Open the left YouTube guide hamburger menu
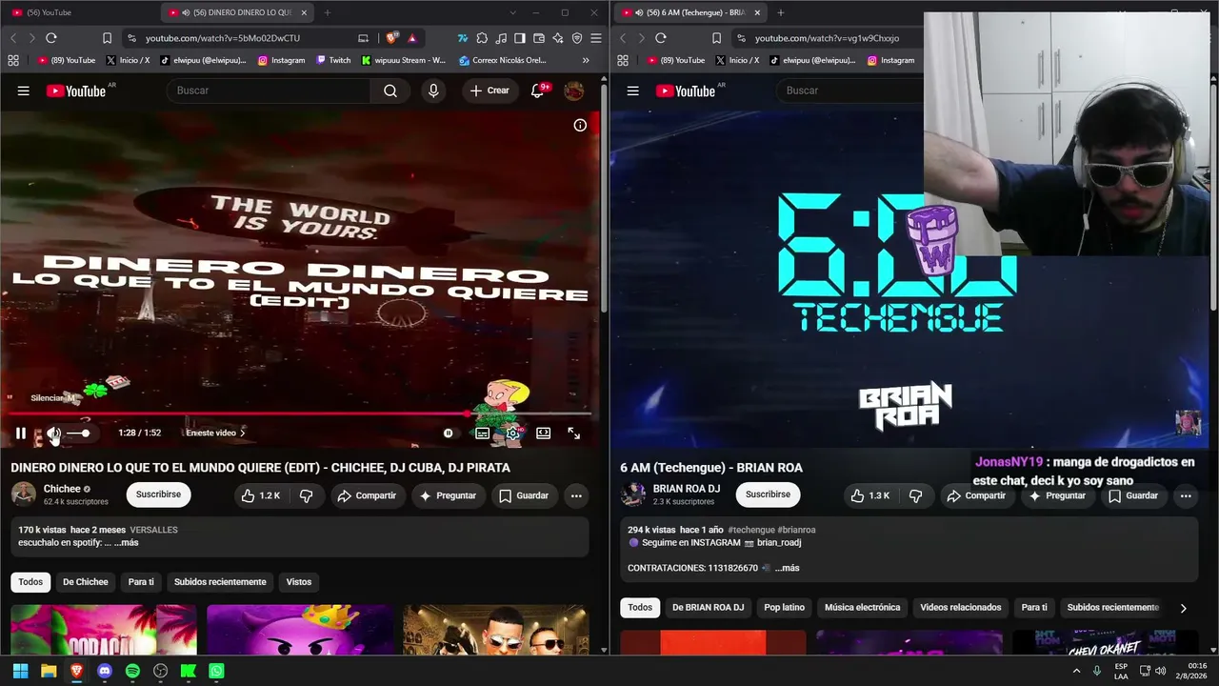1219x686 pixels. 24,91
